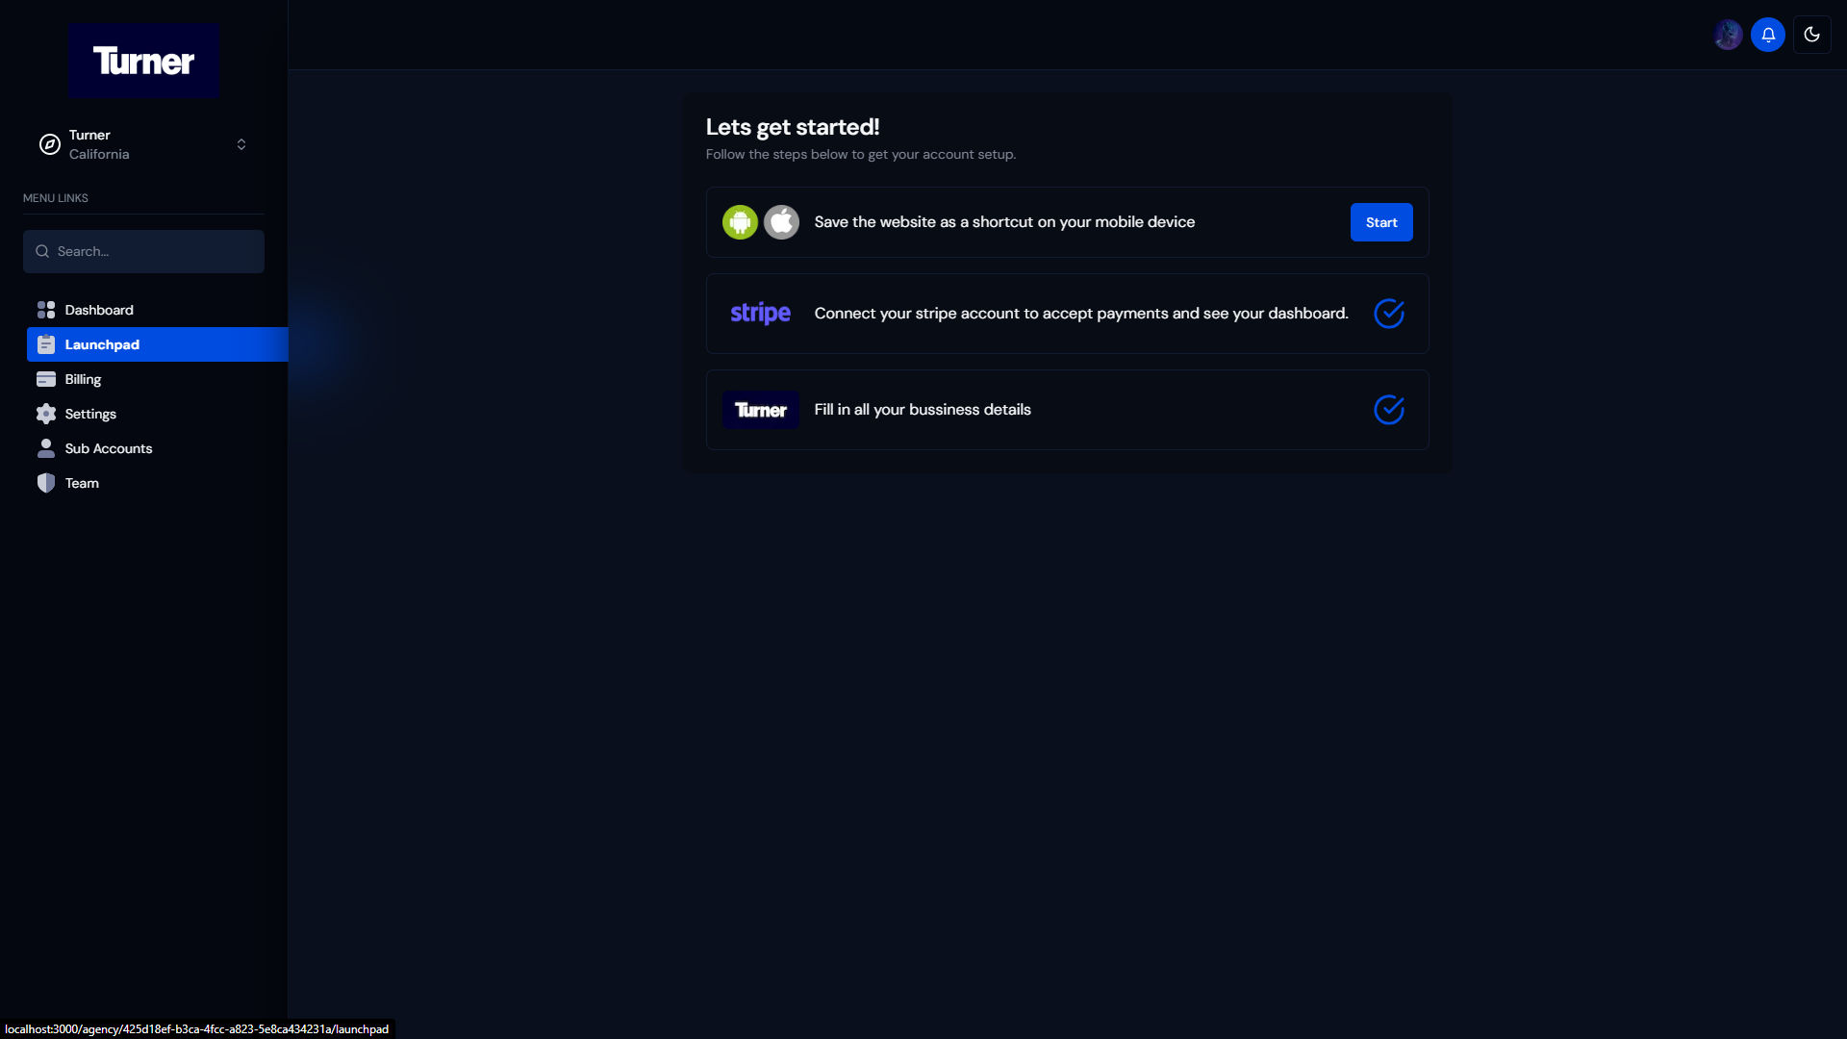Click the Launchpad clipboard icon
1847x1039 pixels.
click(x=45, y=344)
